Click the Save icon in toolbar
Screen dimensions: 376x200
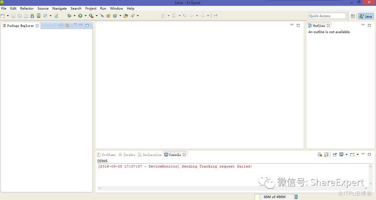click(x=14, y=16)
